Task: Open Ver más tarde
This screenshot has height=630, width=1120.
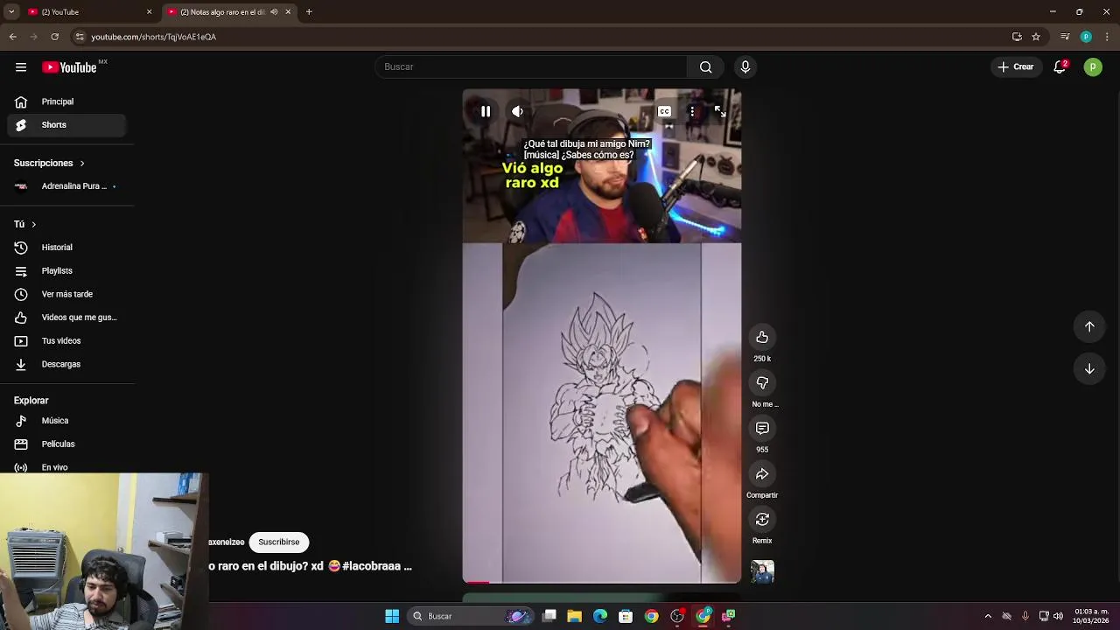Action: (66, 294)
